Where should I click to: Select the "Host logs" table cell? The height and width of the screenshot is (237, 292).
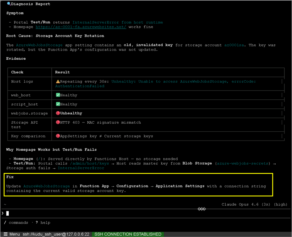pos(30,84)
